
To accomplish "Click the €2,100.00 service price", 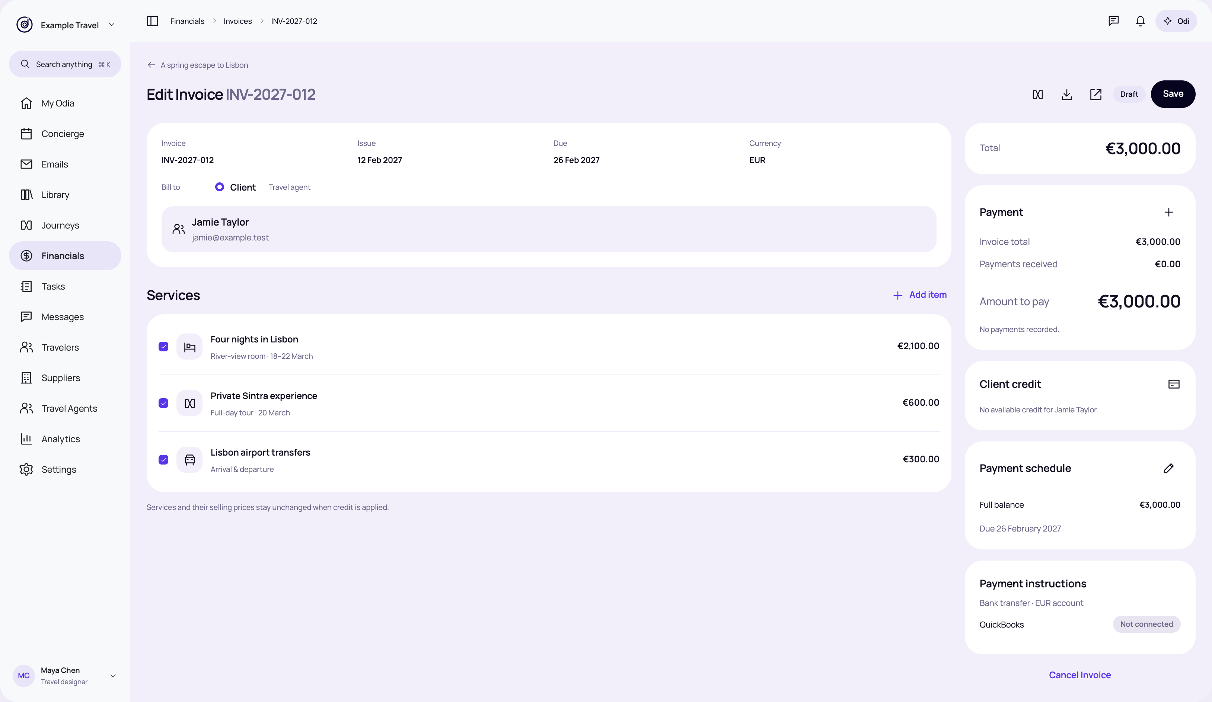I will [918, 346].
